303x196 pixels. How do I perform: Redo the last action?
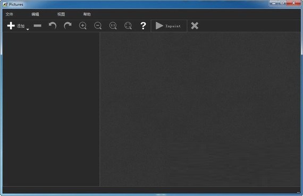(x=68, y=25)
